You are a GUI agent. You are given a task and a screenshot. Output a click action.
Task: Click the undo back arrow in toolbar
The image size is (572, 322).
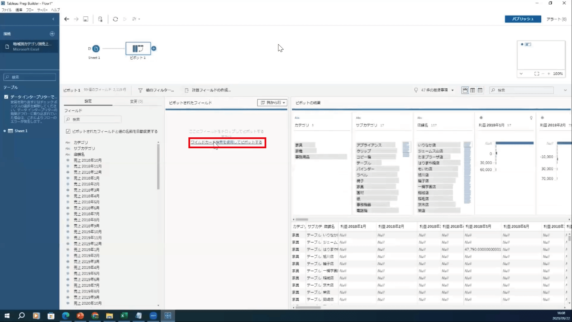pyautogui.click(x=67, y=19)
